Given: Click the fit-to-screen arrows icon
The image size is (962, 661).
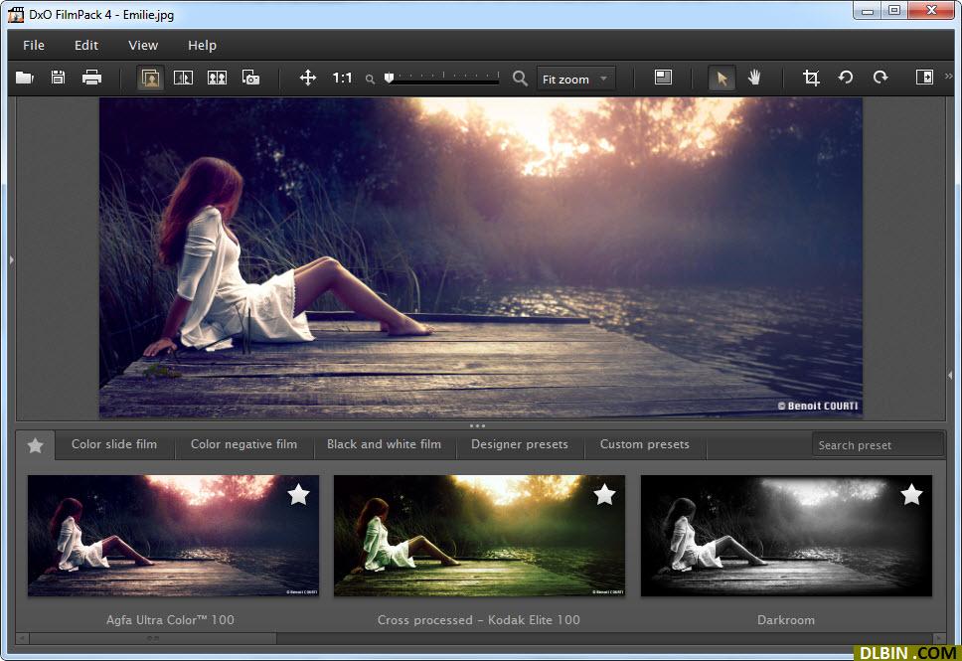Looking at the screenshot, I should tap(308, 78).
